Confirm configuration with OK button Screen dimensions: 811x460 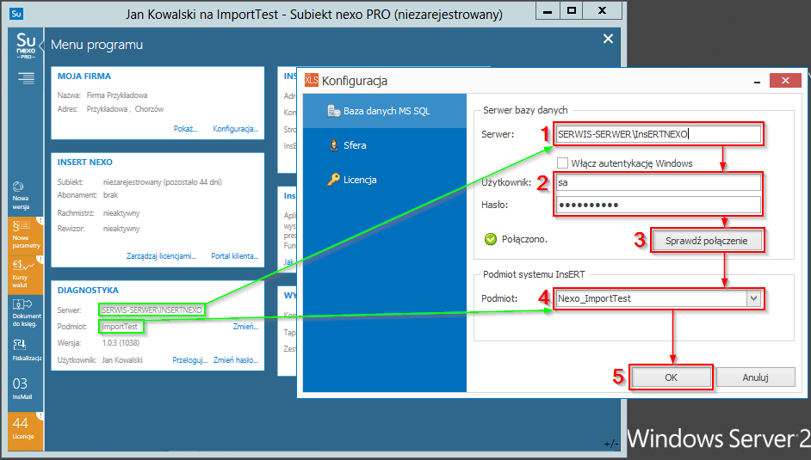point(671,377)
